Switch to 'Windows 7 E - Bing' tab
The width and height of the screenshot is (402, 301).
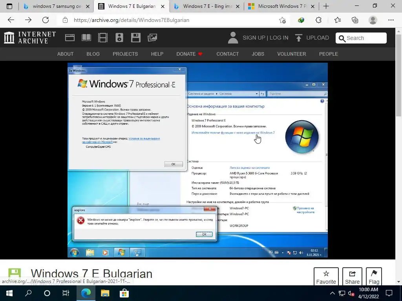[x=206, y=6]
